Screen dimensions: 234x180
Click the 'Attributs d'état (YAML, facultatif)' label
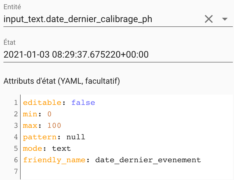(62, 81)
